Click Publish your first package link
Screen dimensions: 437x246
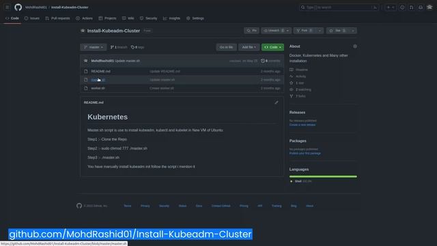[305, 153]
